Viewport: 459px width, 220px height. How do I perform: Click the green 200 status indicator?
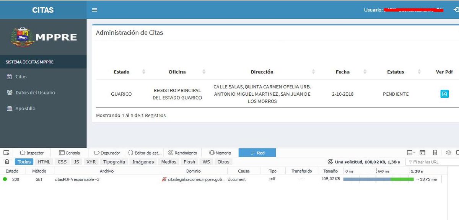click(x=5, y=179)
